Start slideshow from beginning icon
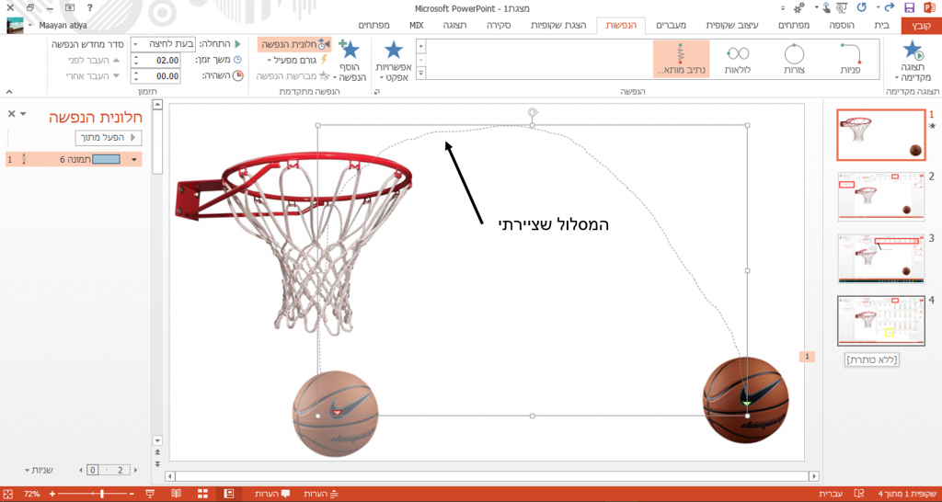This screenshot has width=942, height=502. pyautogui.click(x=841, y=7)
